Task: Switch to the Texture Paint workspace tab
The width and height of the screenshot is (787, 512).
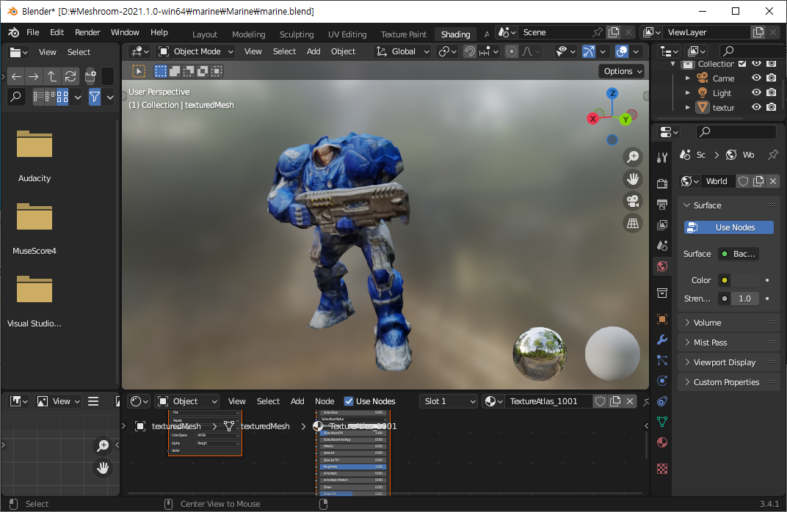Action: 404,34
